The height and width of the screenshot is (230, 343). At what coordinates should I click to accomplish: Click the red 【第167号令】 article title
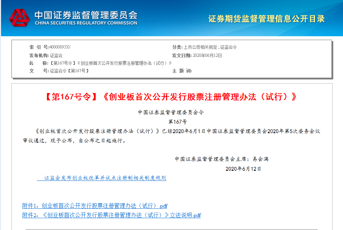tap(172, 97)
